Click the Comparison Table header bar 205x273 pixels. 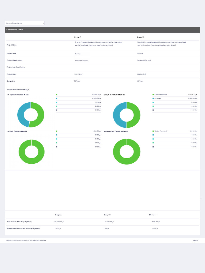[102, 30]
